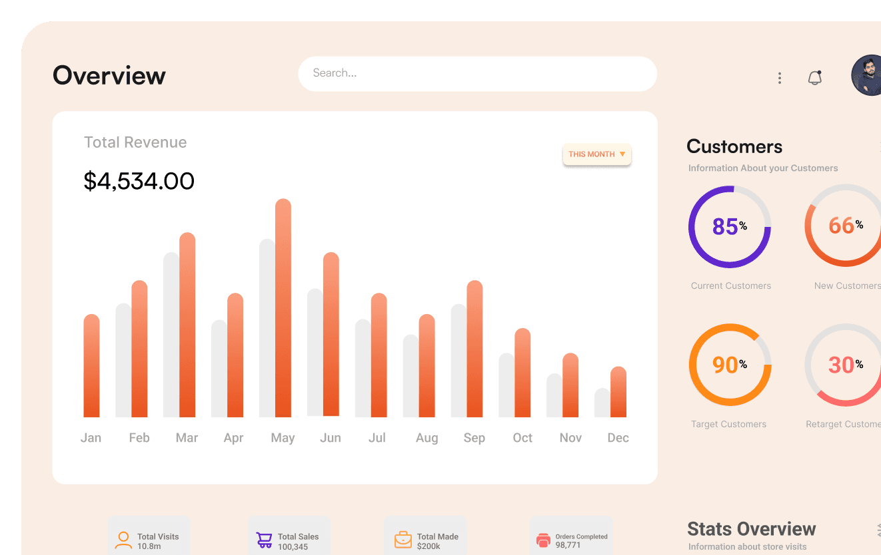Select the Dec label on chart axis

pos(618,438)
